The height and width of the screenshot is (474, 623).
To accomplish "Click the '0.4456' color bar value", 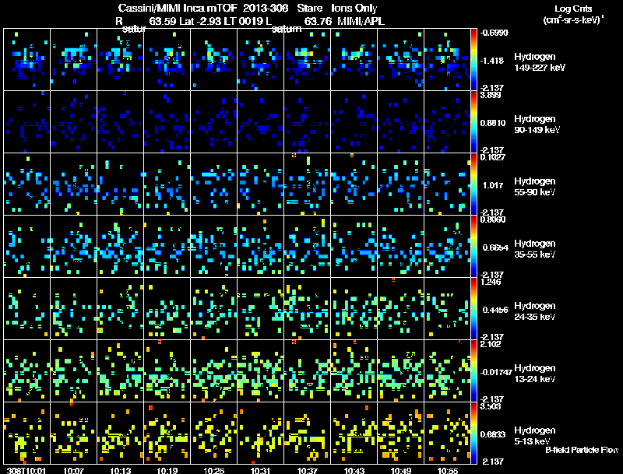I will coord(495,310).
